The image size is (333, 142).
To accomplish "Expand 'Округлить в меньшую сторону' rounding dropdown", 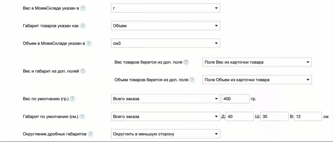I will click(x=165, y=134).
